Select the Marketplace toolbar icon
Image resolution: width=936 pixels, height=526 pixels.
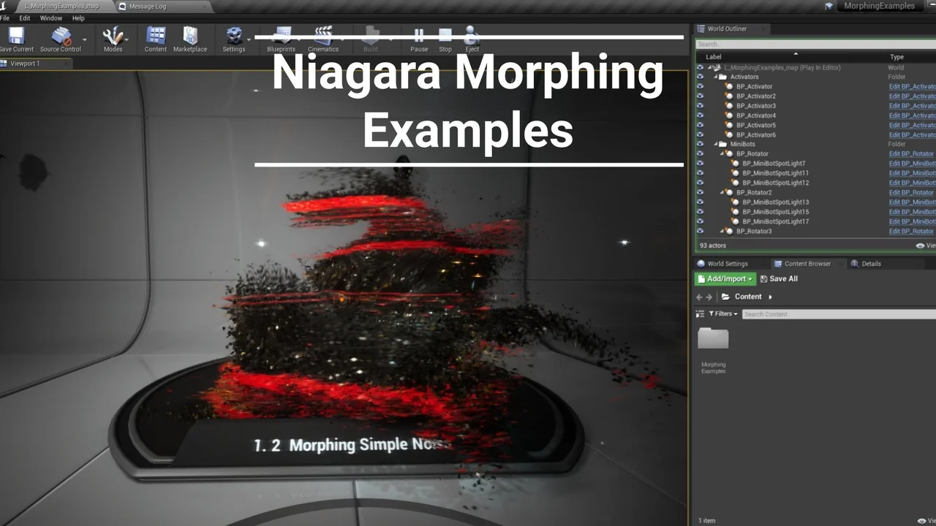pyautogui.click(x=190, y=37)
